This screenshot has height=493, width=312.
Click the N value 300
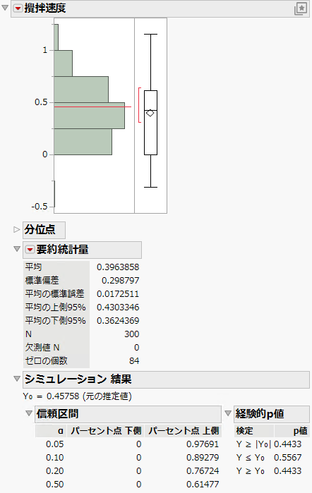pyautogui.click(x=131, y=334)
